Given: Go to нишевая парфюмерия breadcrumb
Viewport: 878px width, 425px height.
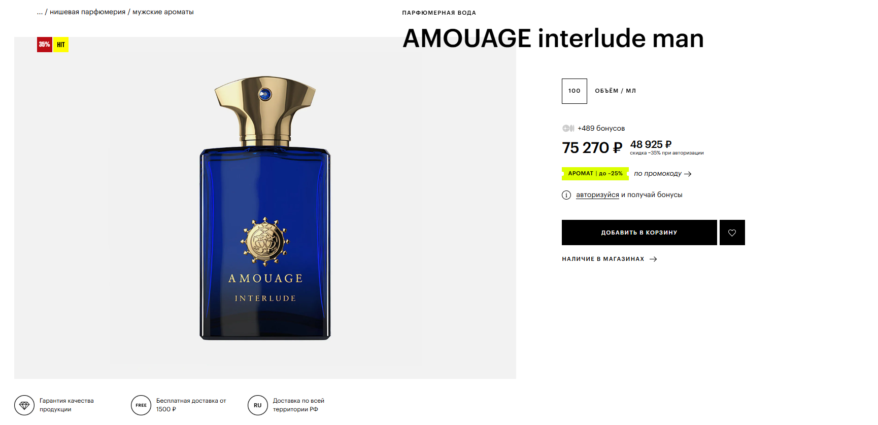Looking at the screenshot, I should (87, 12).
